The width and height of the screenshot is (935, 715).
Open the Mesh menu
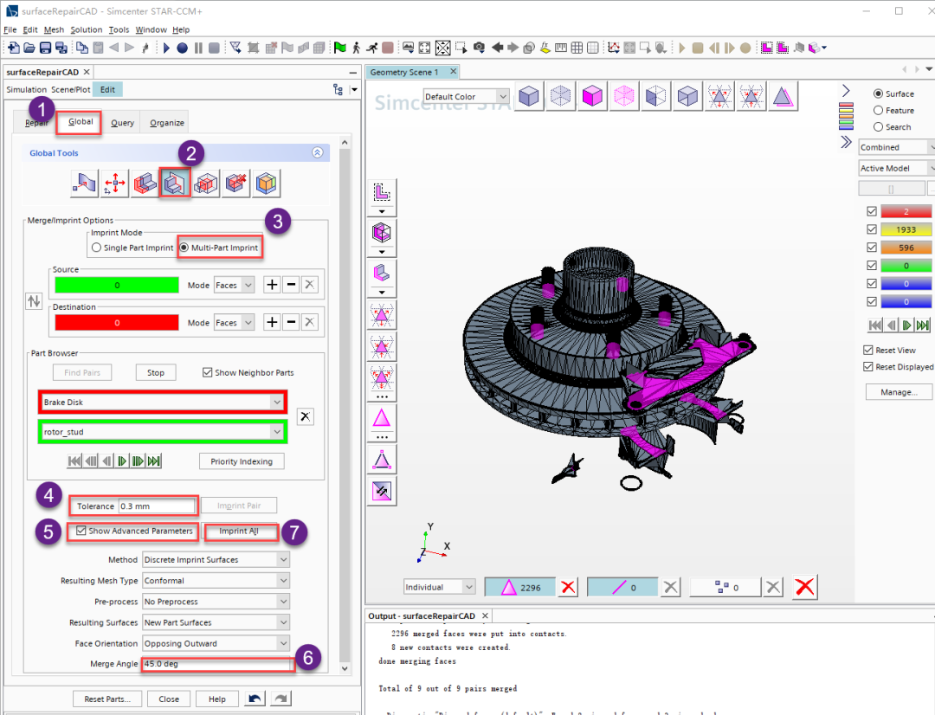54,29
